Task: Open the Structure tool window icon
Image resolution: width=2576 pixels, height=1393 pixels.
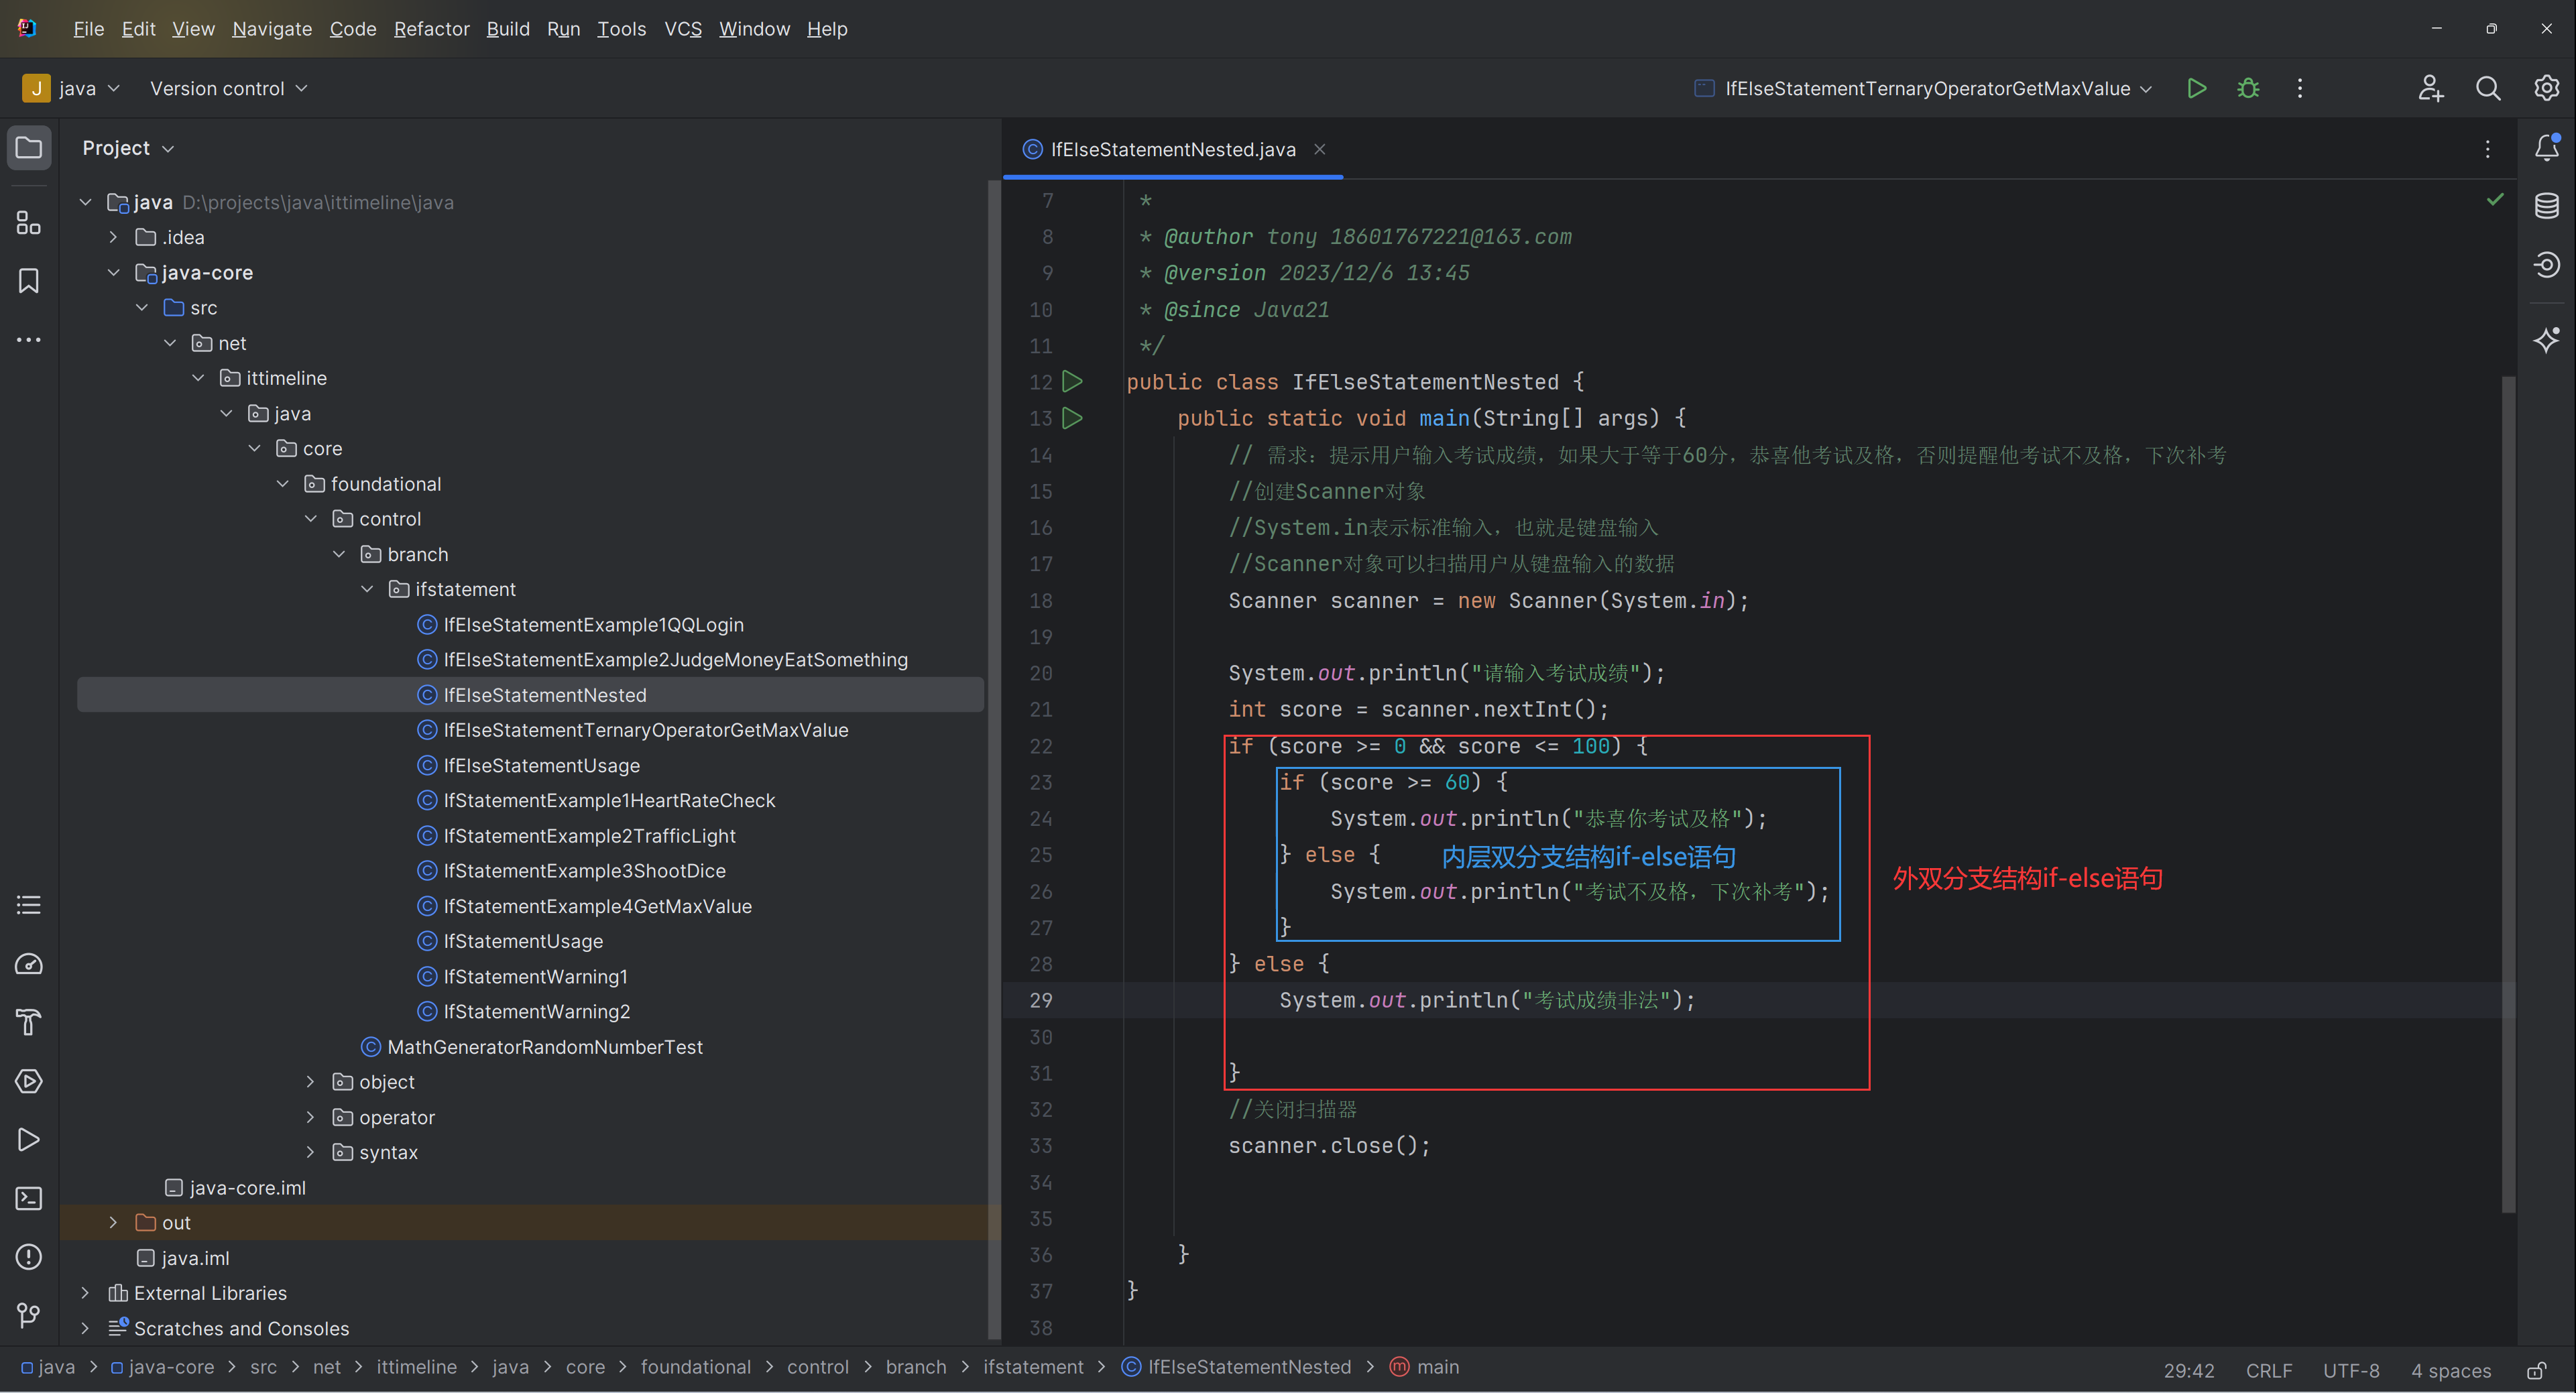Action: coord(29,222)
